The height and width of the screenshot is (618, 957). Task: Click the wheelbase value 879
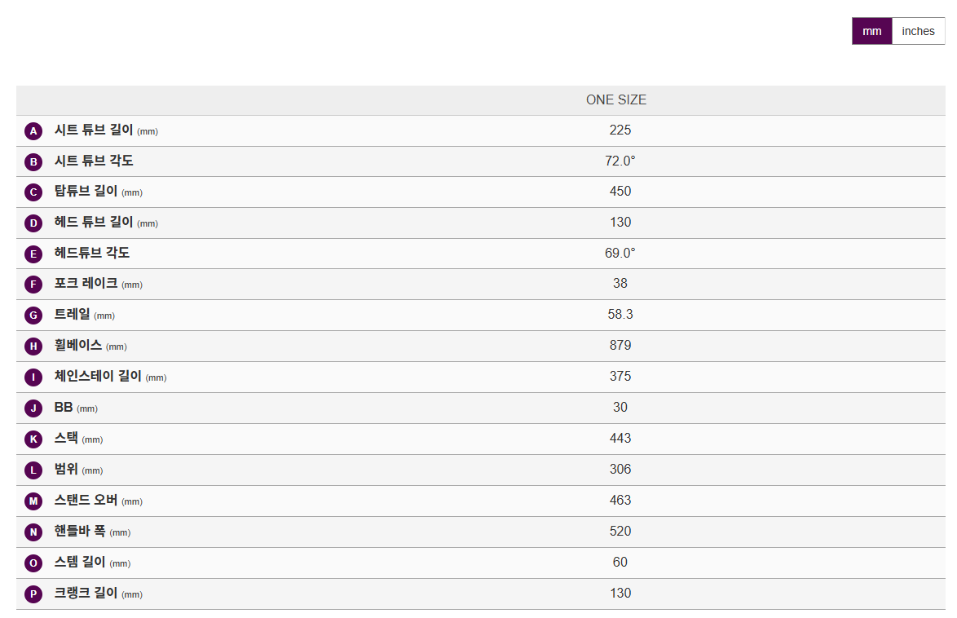click(x=620, y=346)
